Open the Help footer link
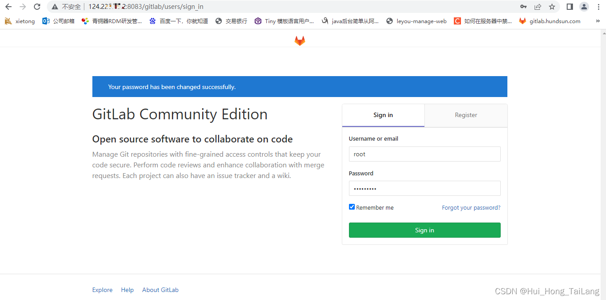The width and height of the screenshot is (606, 300). coord(127,290)
